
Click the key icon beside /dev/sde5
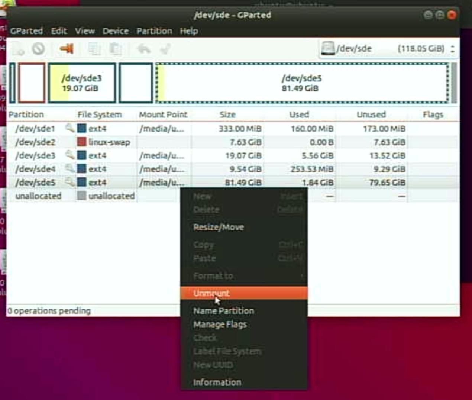pyautogui.click(x=69, y=182)
